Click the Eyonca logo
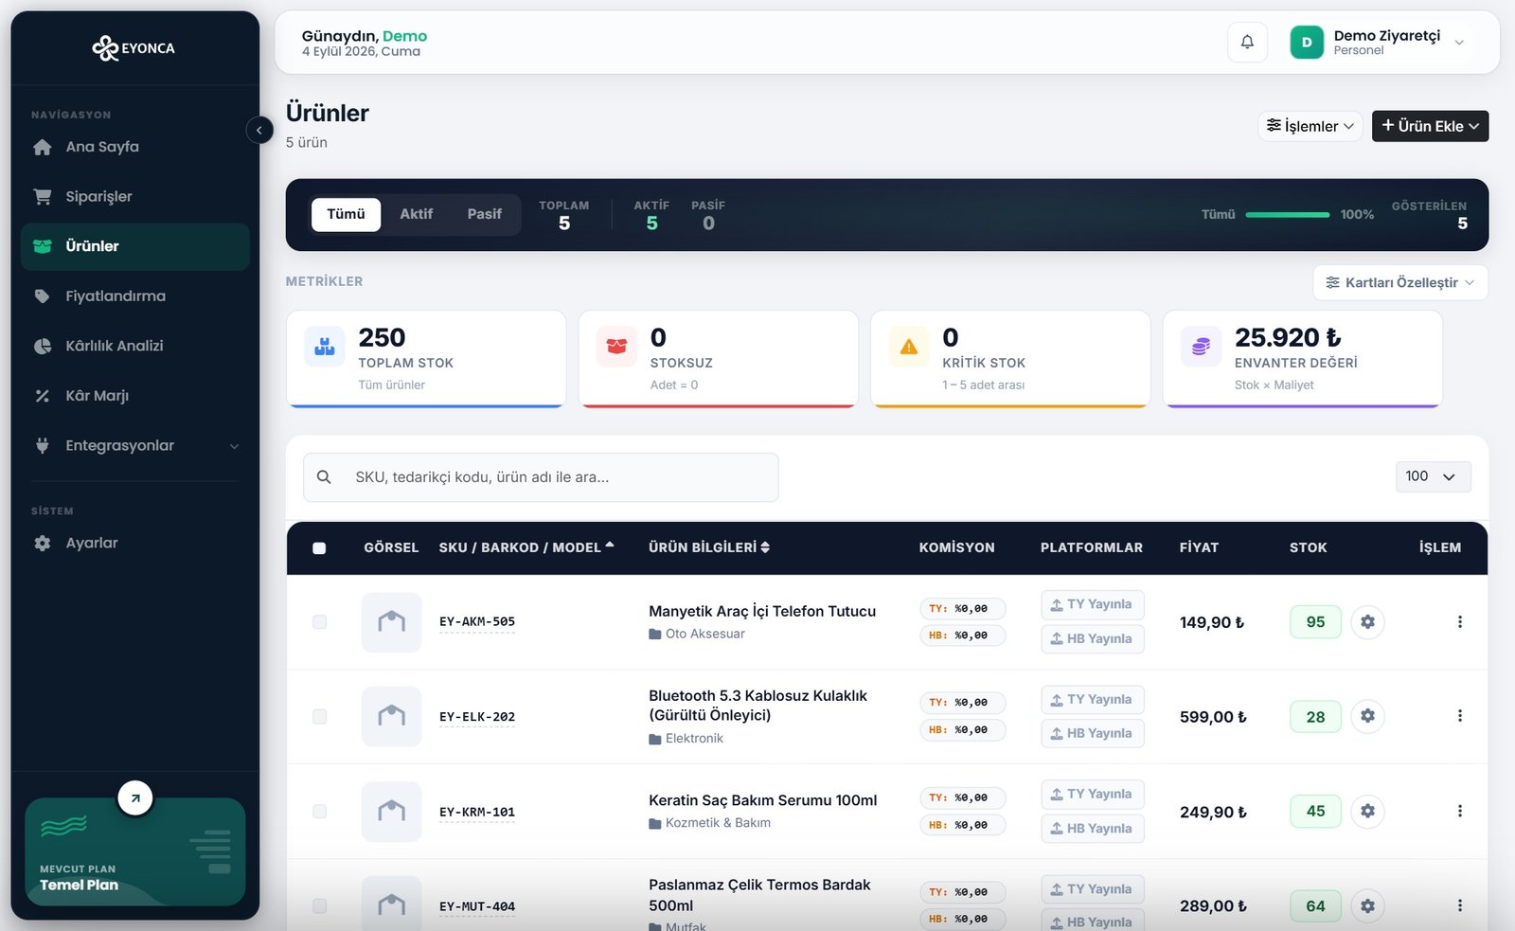 (134, 47)
